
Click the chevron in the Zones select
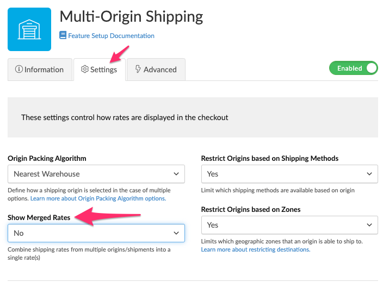point(369,225)
